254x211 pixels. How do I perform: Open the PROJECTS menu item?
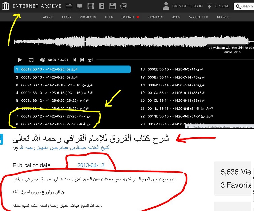tap(88, 17)
